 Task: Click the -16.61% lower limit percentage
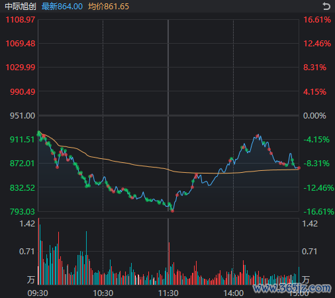[x=319, y=212]
